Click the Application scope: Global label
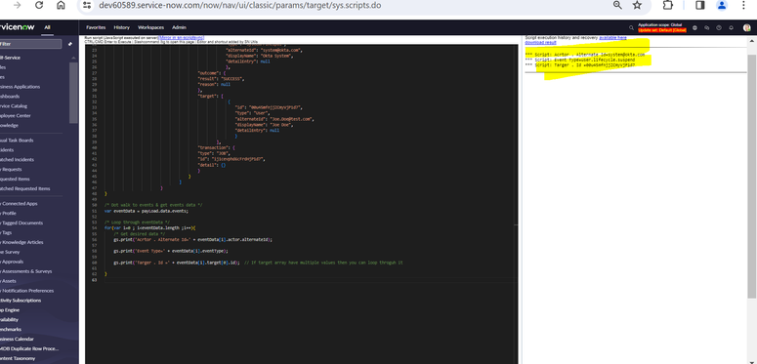This screenshot has height=364, width=757. coord(660,25)
